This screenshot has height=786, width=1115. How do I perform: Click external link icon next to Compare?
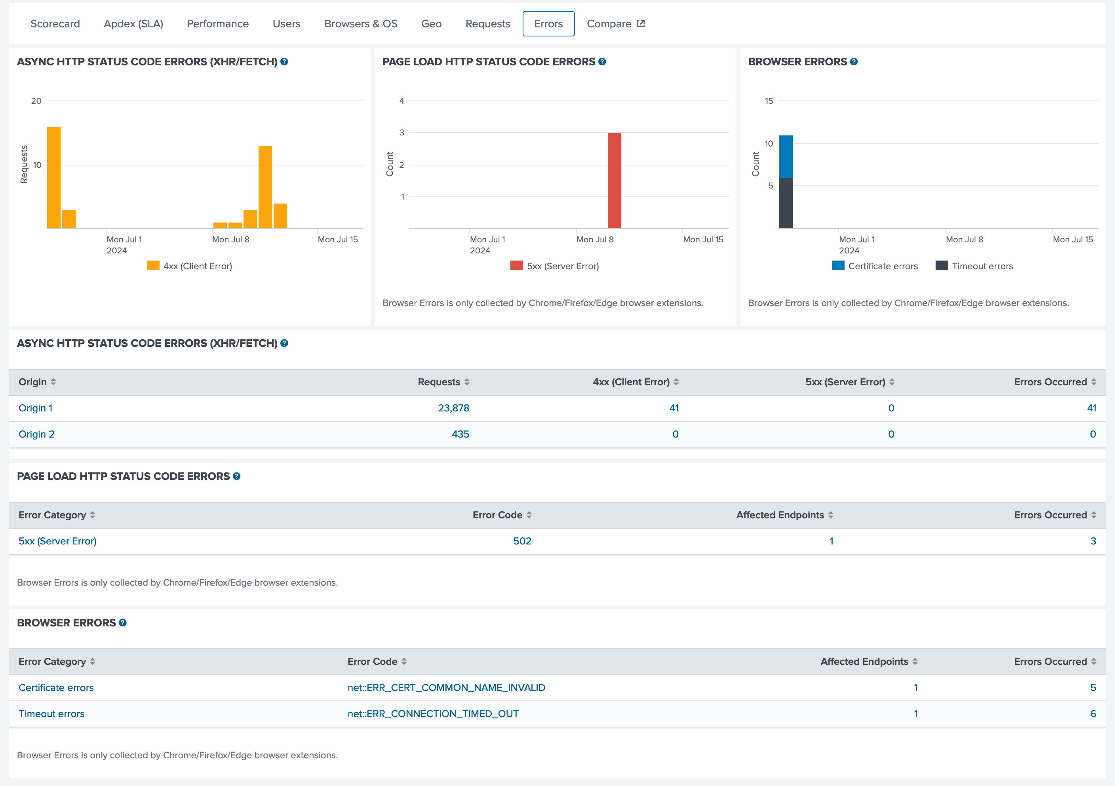pos(641,23)
